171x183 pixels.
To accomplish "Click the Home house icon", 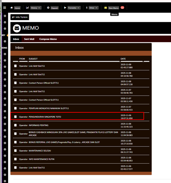I will point(12,8).
